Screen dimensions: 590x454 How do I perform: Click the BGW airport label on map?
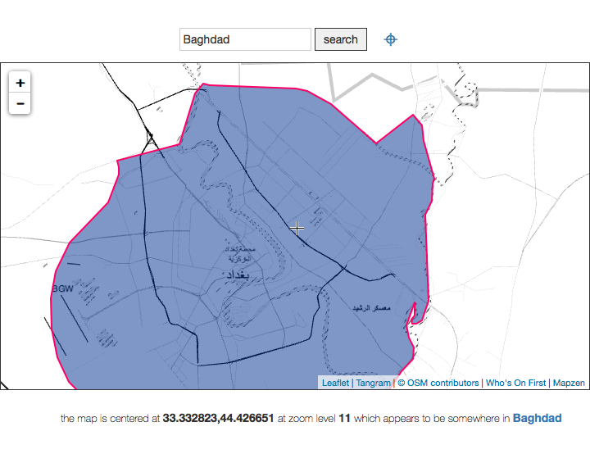(63, 288)
